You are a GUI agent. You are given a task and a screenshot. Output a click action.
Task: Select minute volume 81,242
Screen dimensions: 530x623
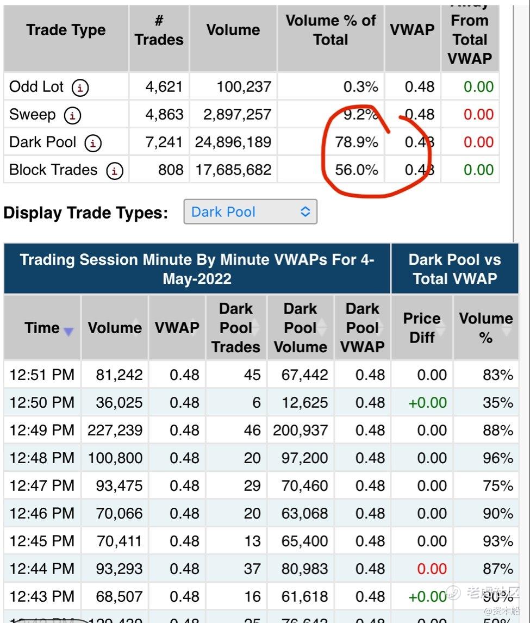119,375
